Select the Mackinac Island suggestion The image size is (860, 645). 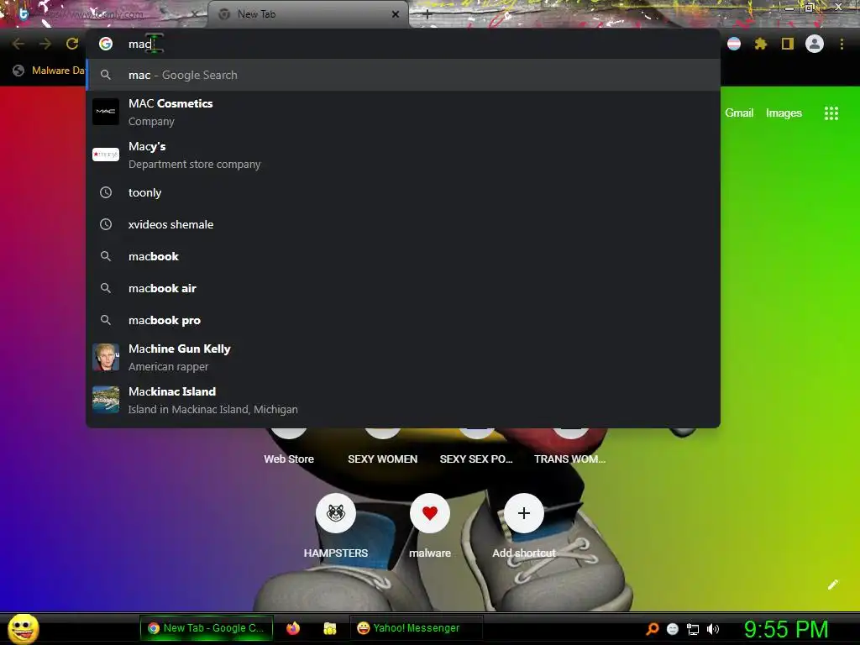(x=403, y=400)
